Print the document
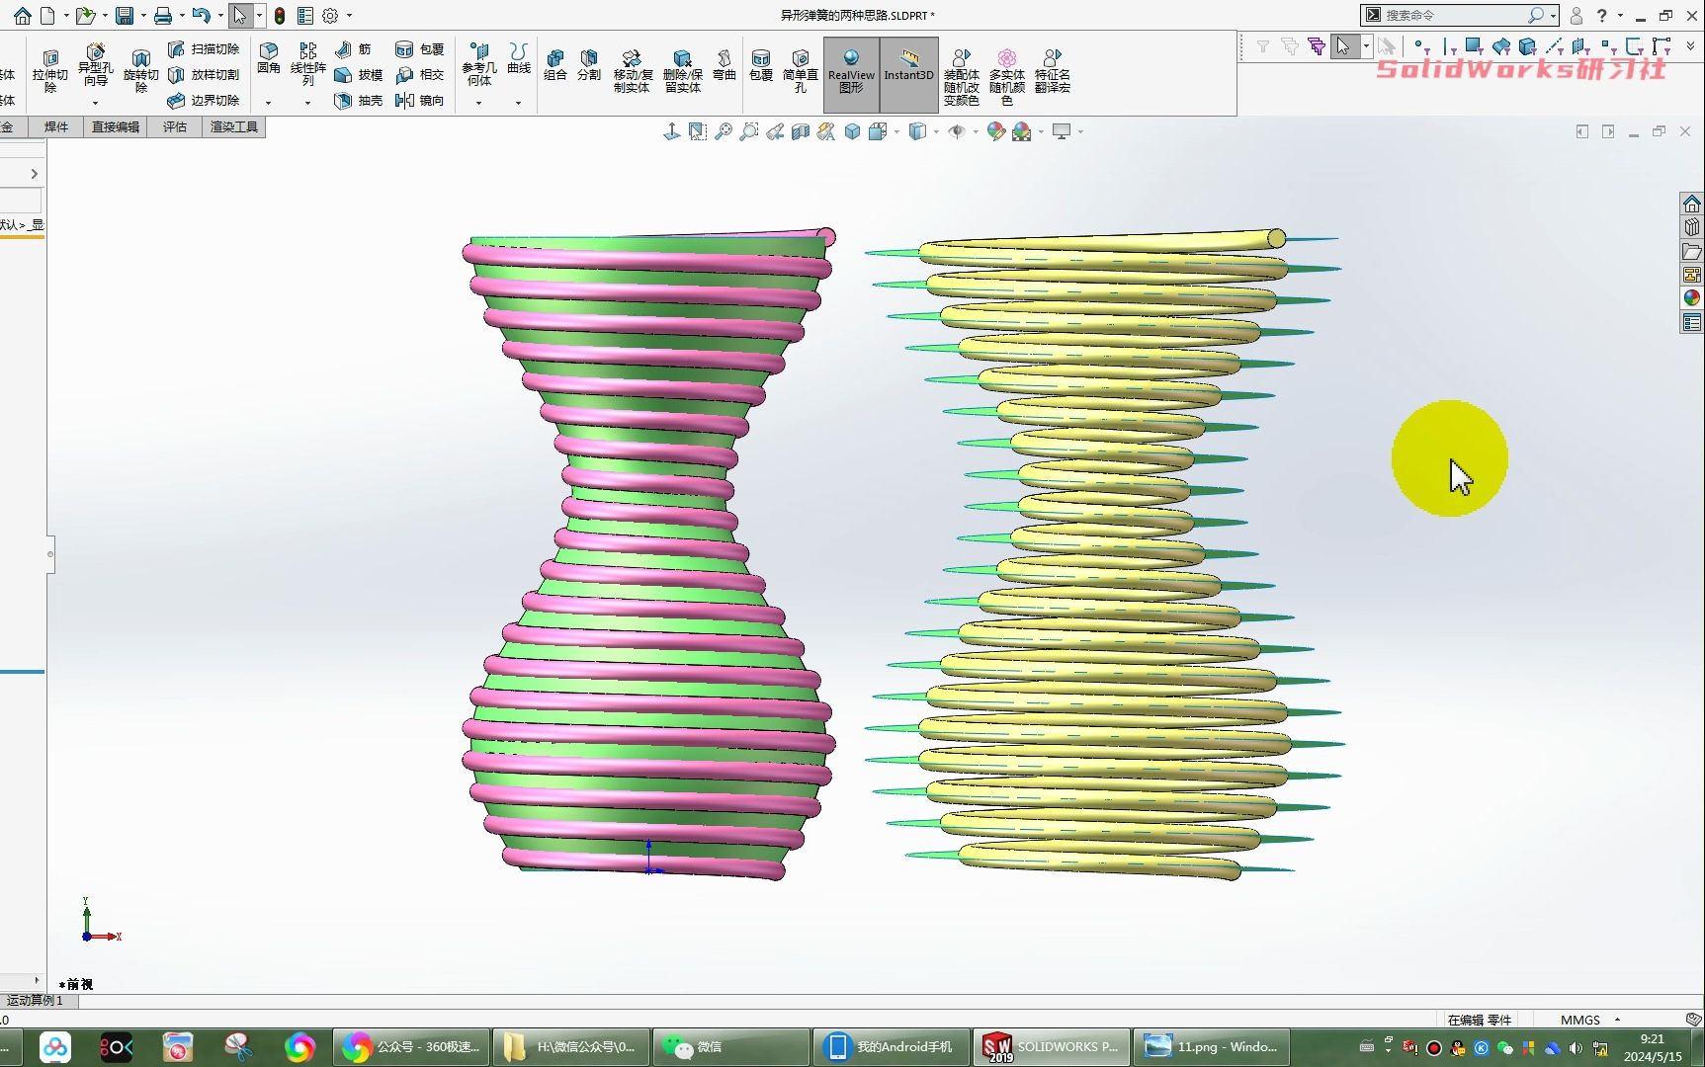This screenshot has width=1705, height=1067. coord(163,16)
